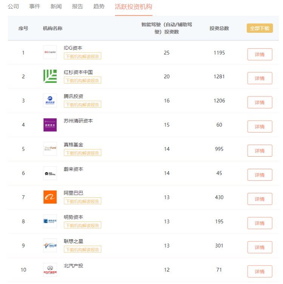Screen dimensions: 283x284
Task: Click the Sequoia Capital China green logo
Action: 50,76
